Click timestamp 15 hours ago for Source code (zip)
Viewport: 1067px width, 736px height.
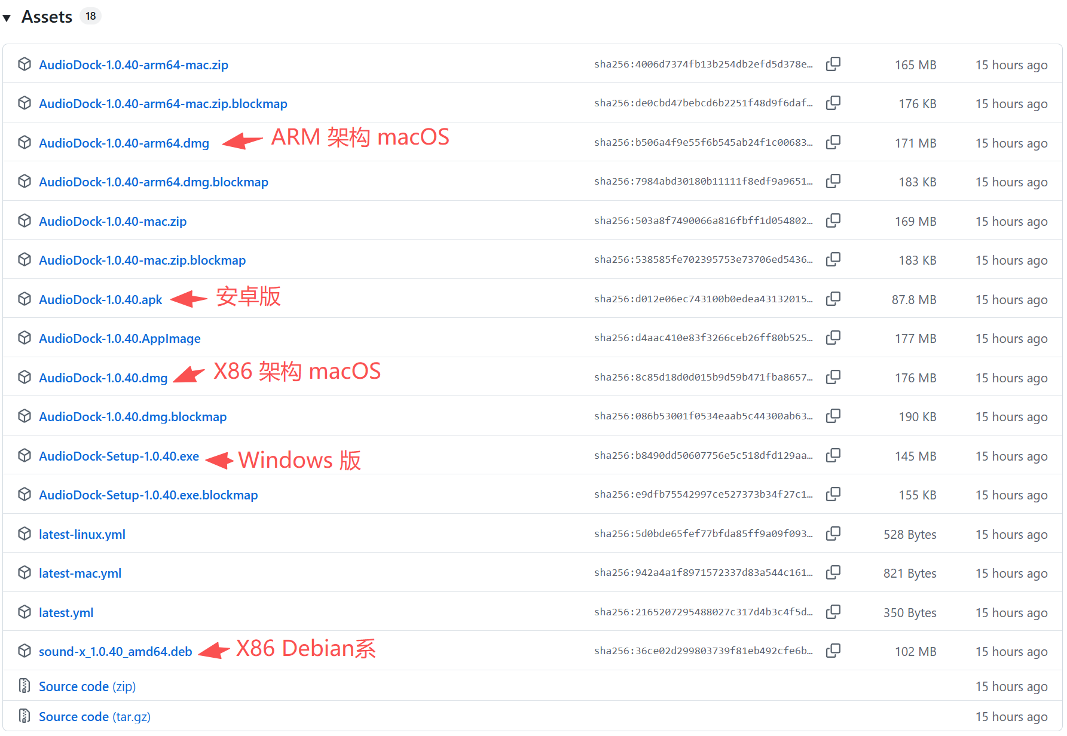click(1011, 687)
